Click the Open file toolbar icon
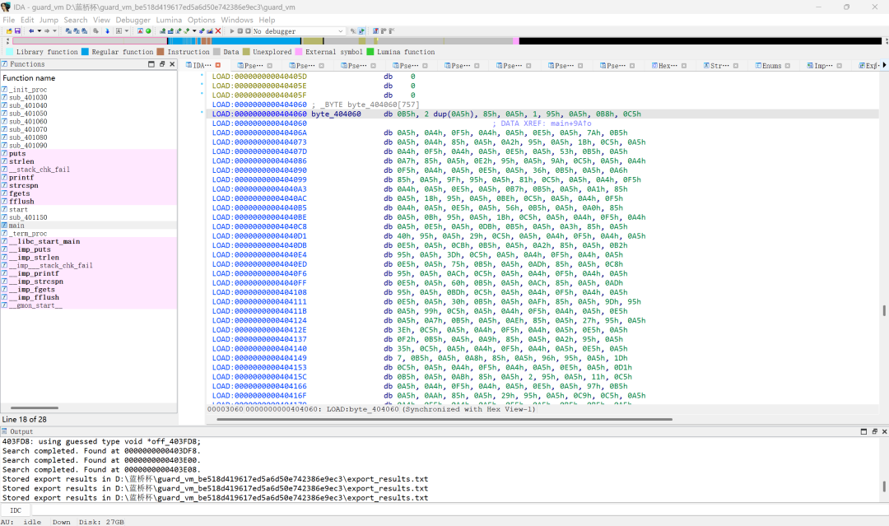Screen dimensions: 889x526 coord(9,30)
